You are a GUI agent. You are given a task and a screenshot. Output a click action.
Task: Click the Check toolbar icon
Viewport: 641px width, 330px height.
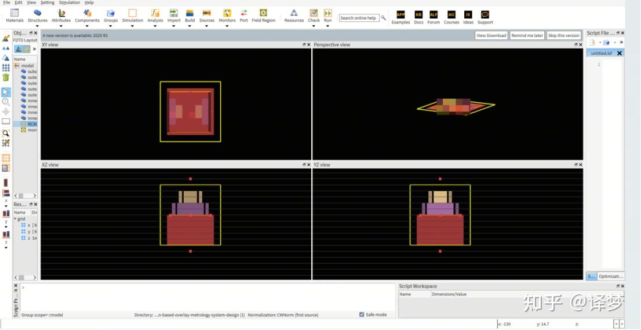314,13
